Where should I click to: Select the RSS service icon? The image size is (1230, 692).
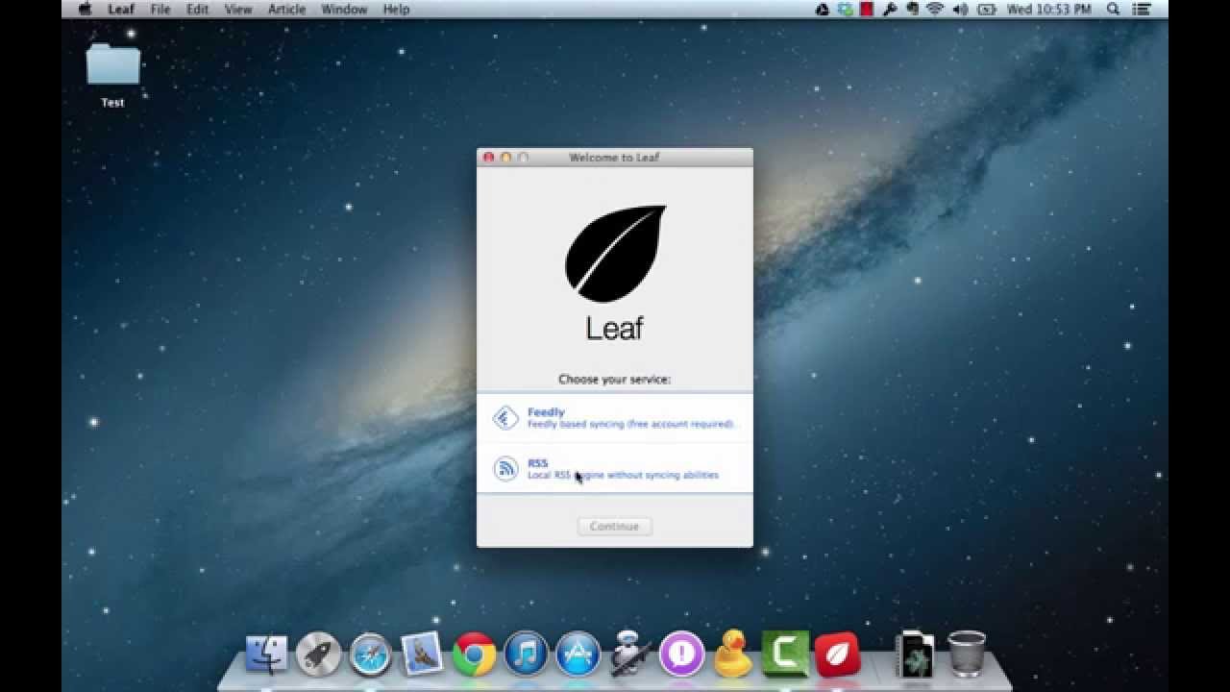pos(505,468)
